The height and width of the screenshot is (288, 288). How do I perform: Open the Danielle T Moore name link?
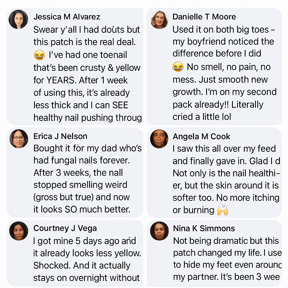click(x=204, y=17)
